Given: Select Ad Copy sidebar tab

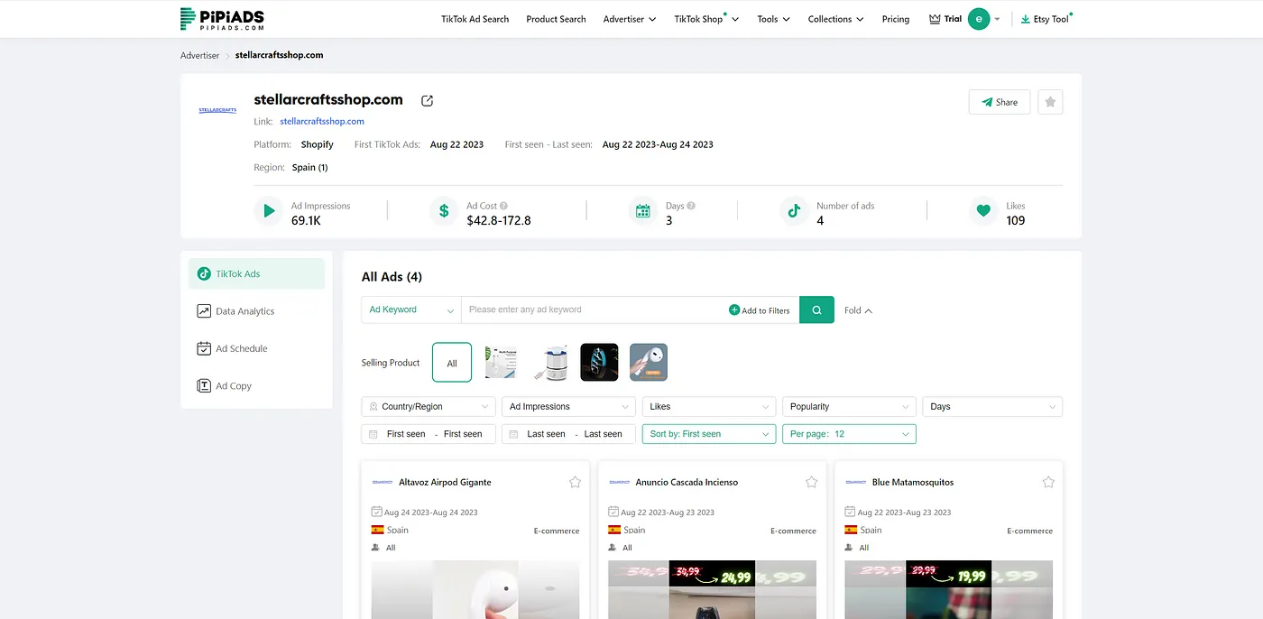Looking at the screenshot, I should click(x=256, y=385).
